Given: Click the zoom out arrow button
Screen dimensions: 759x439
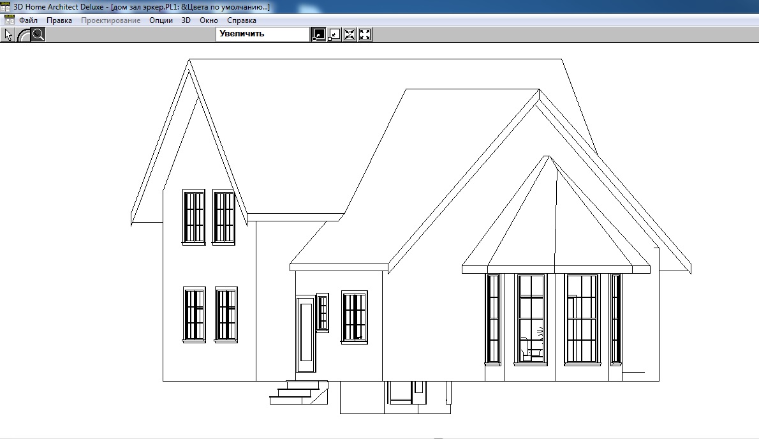Looking at the screenshot, I should [x=334, y=34].
